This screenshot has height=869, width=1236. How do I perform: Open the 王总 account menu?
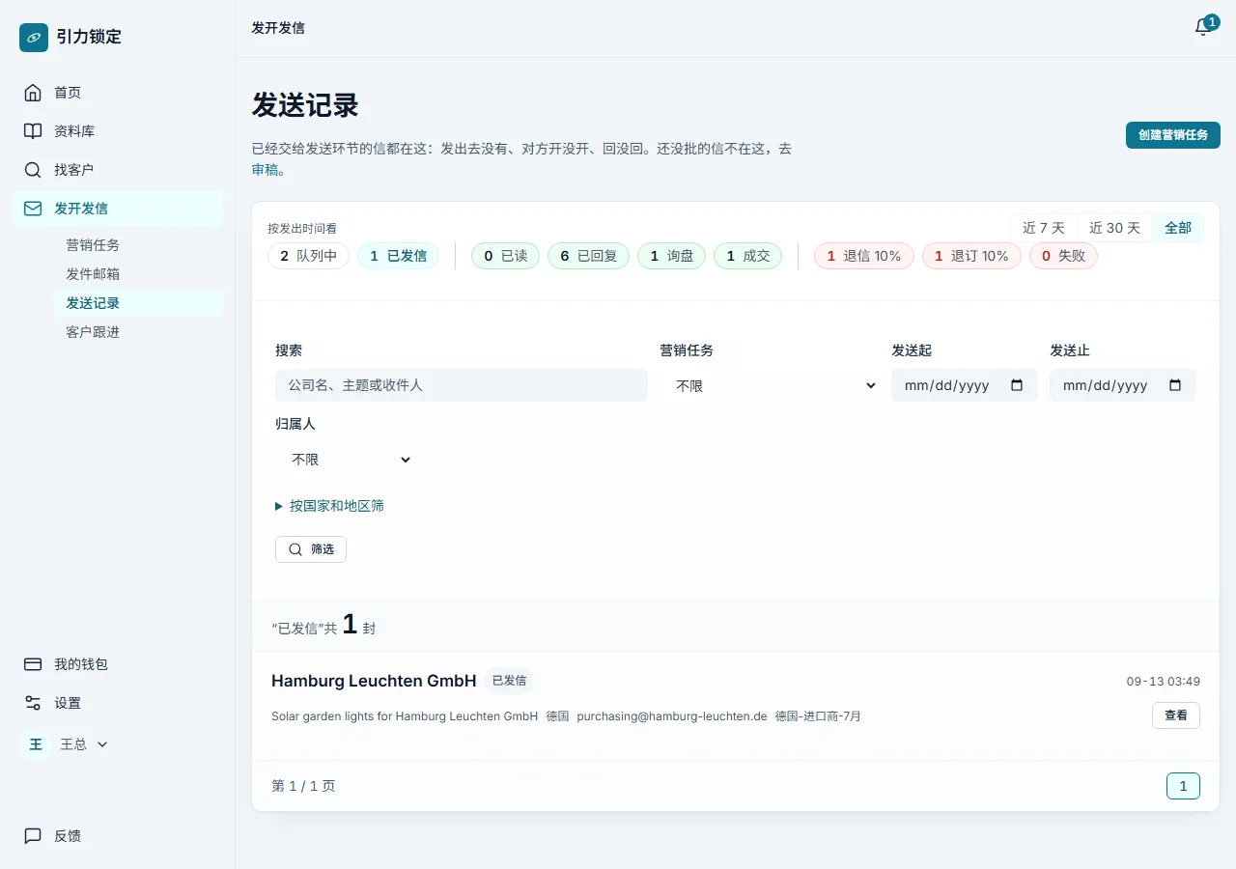coord(67,744)
